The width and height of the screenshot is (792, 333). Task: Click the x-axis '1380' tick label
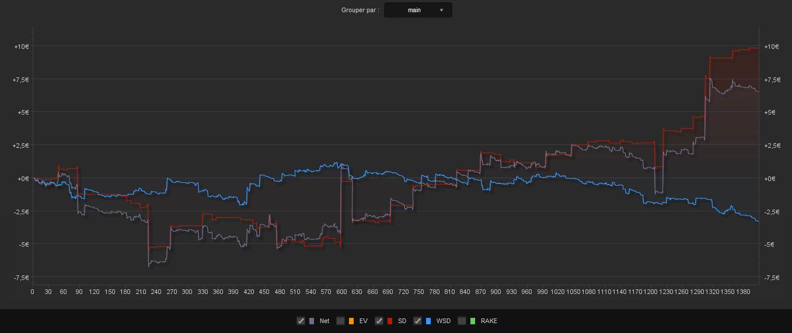(743, 292)
